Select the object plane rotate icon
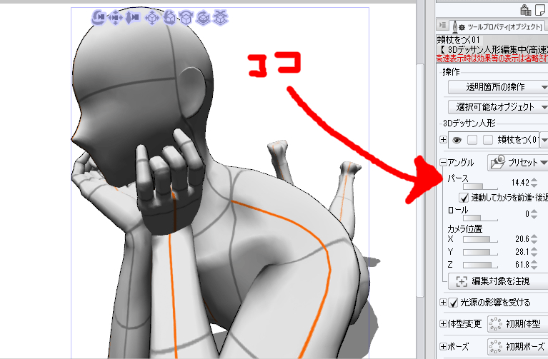This screenshot has width=548, height=359. coord(186,17)
